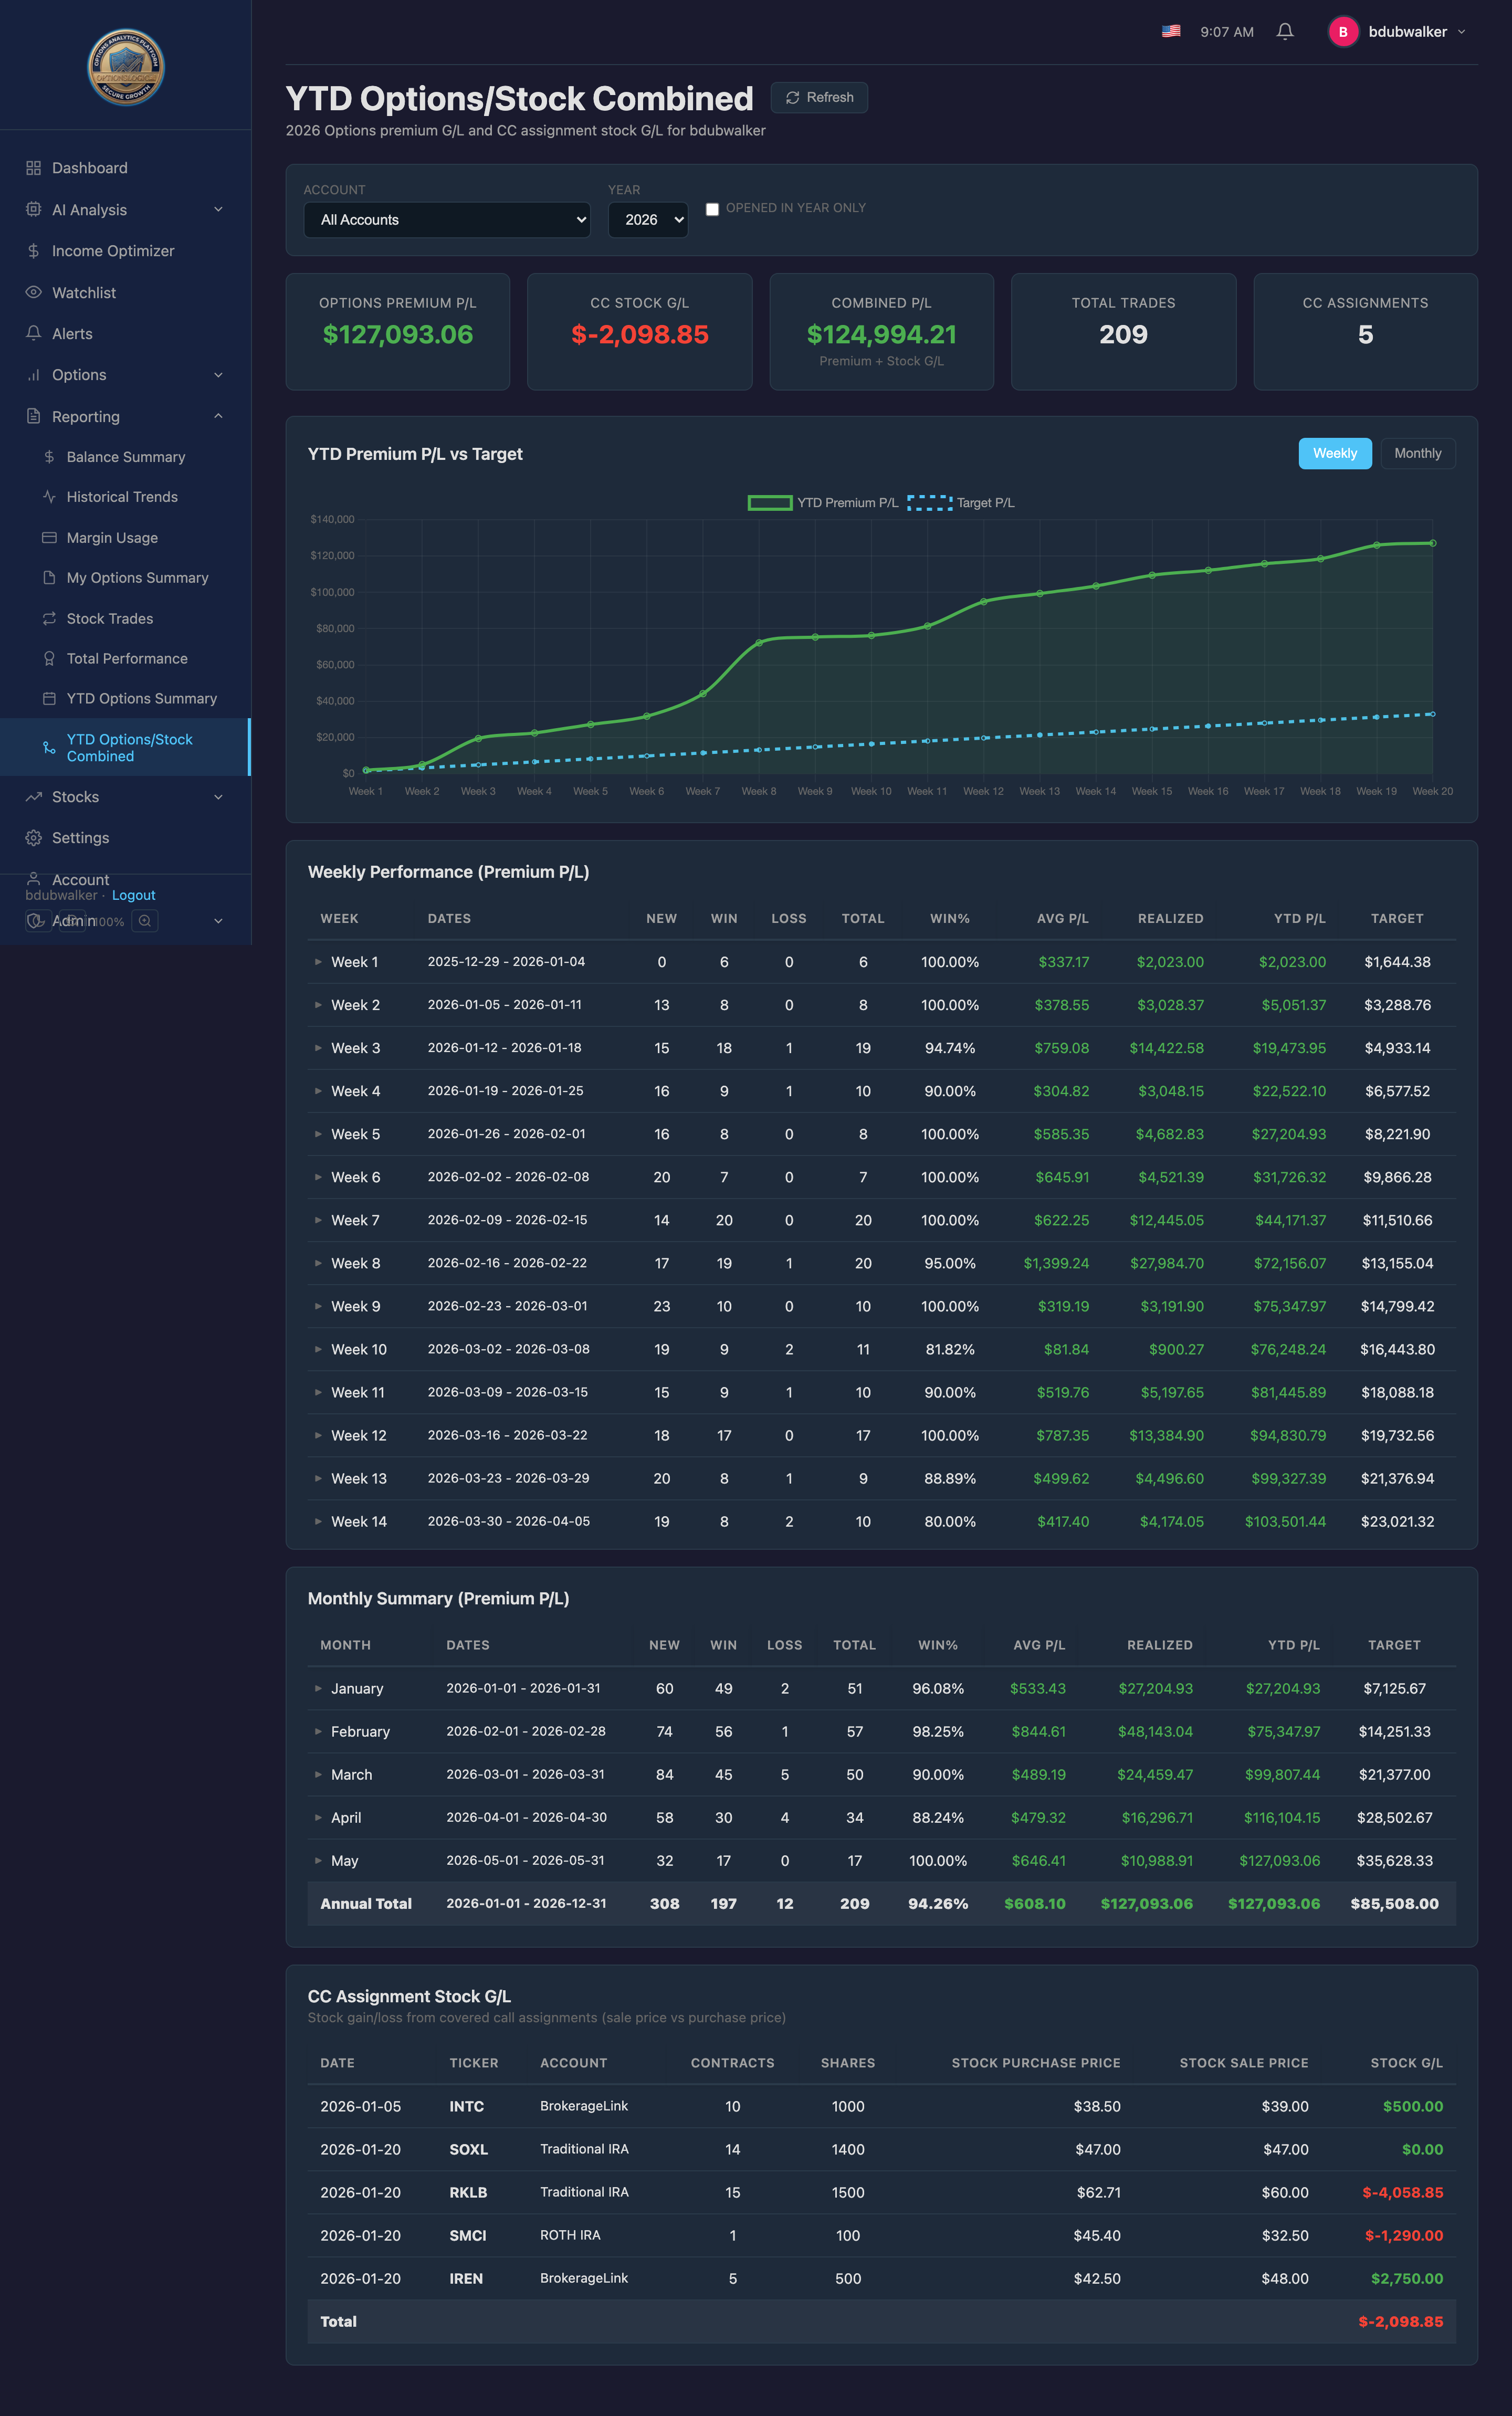Click the Watchlist eye icon

pos(33,292)
